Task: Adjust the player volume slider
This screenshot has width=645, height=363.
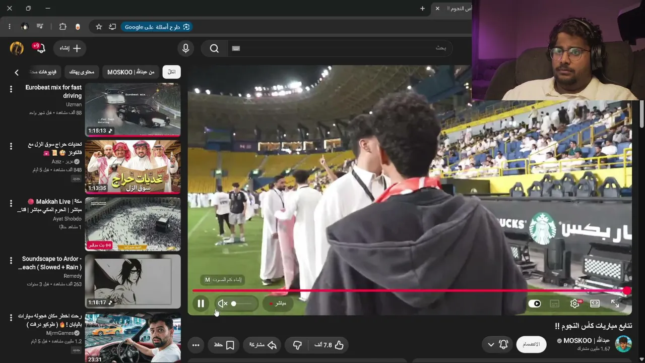Action: pos(241,304)
